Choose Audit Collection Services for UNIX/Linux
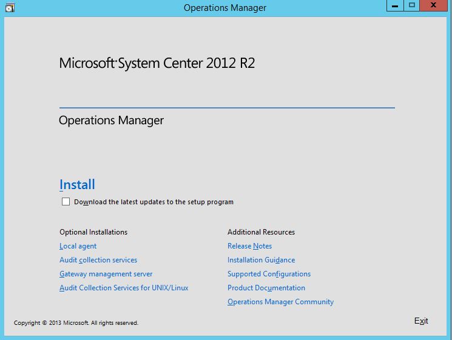The height and width of the screenshot is (340, 452). tap(124, 288)
